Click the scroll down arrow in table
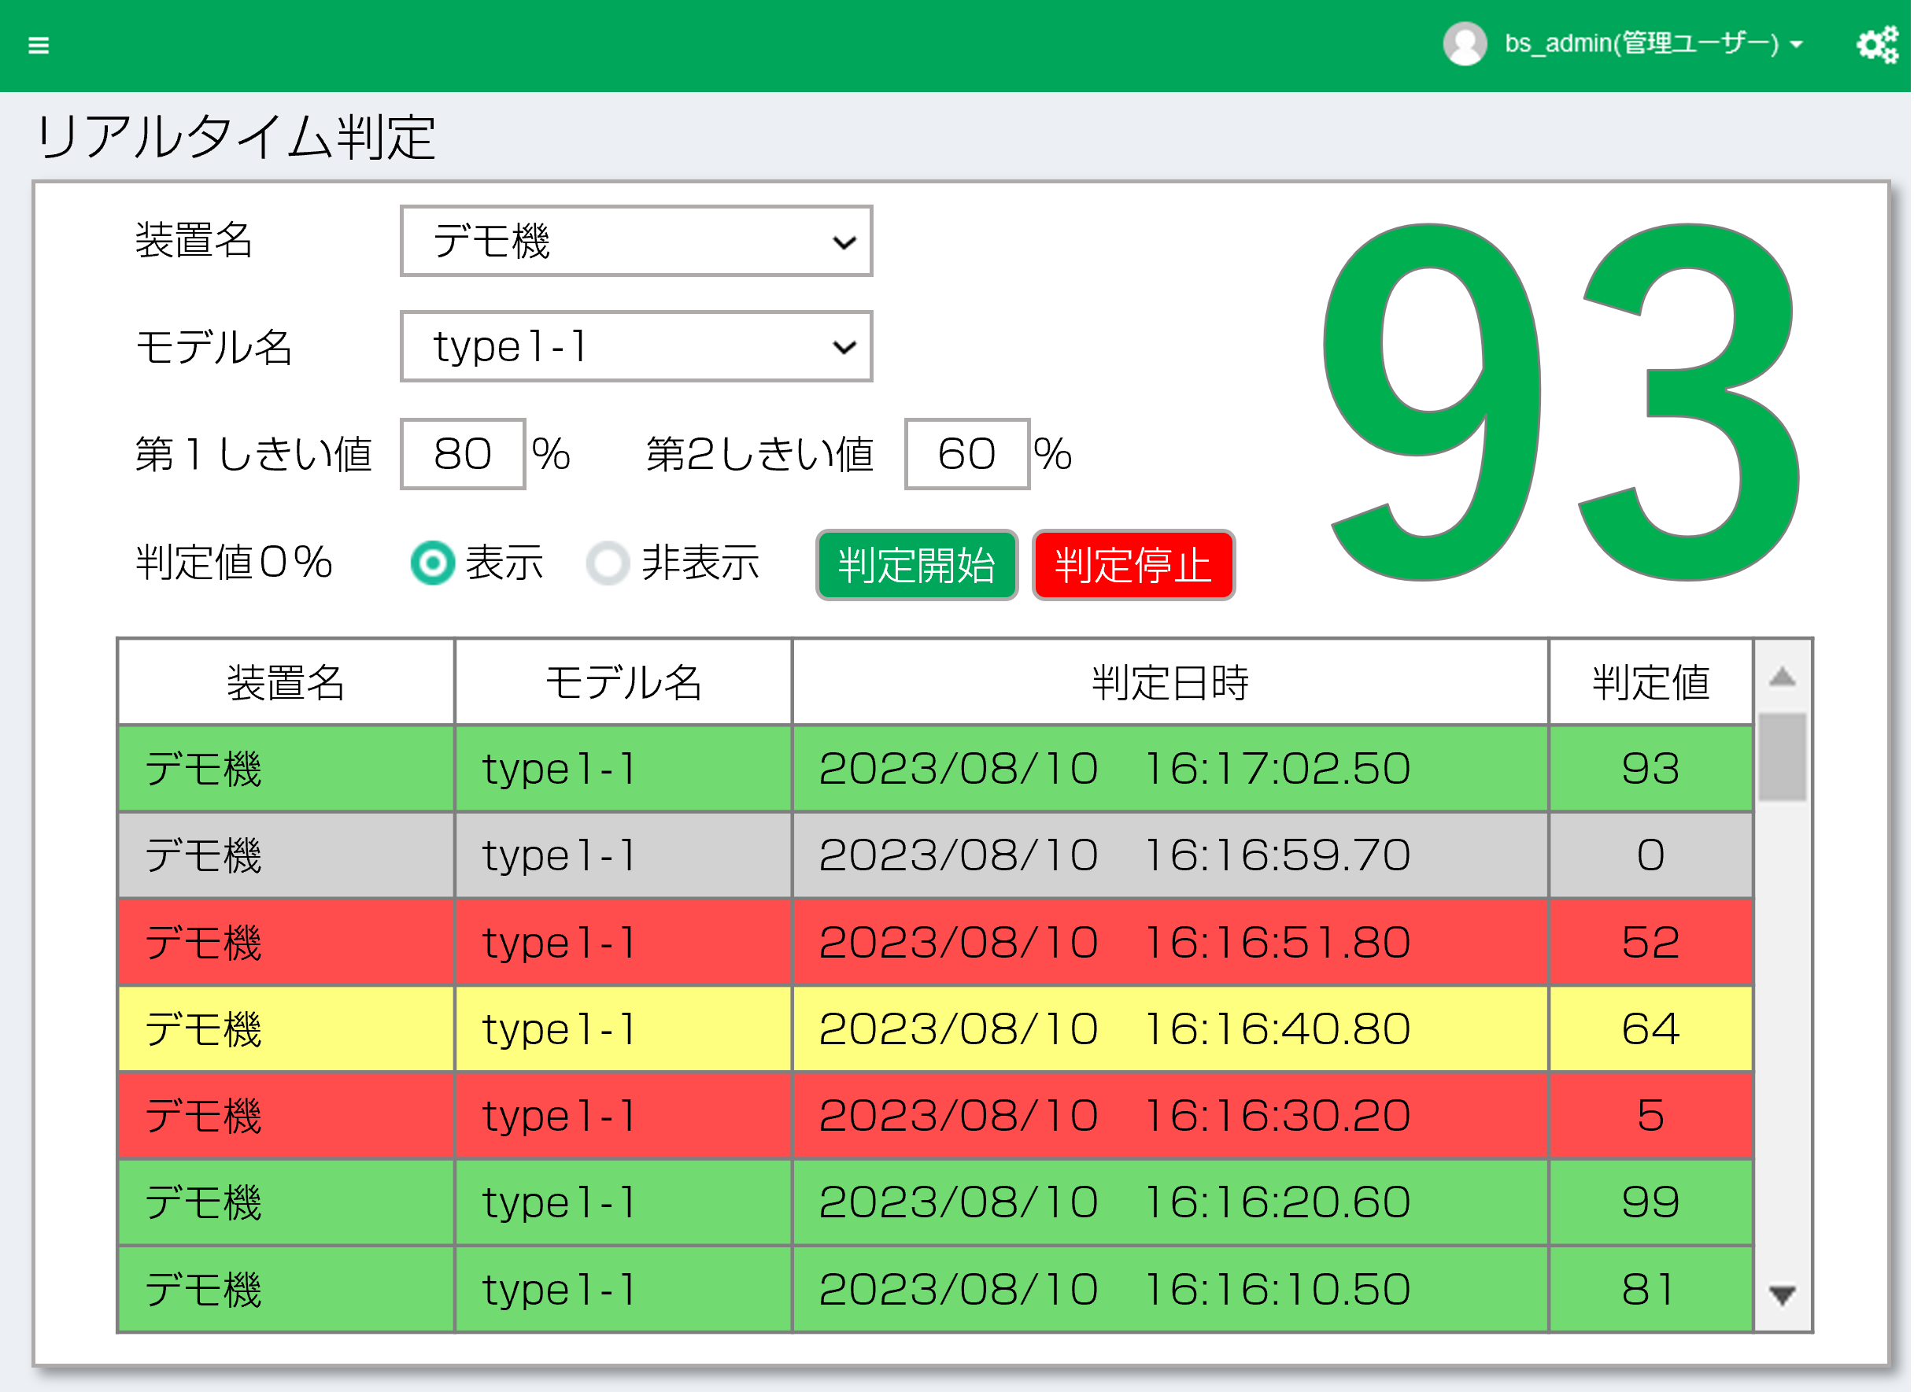The height and width of the screenshot is (1392, 1914). (1782, 1294)
